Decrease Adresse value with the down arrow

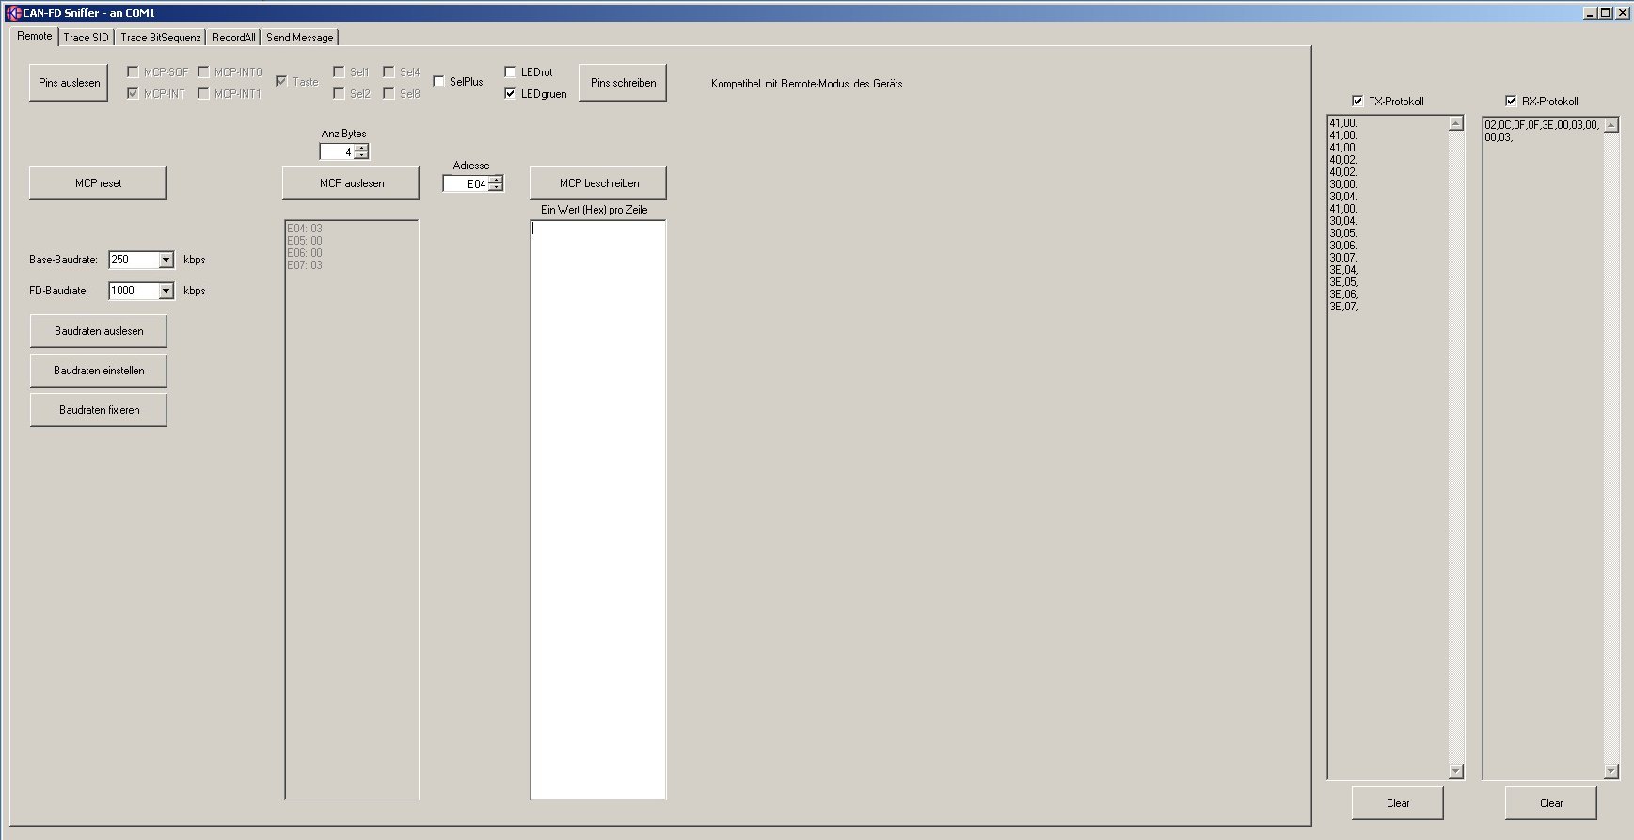(496, 188)
